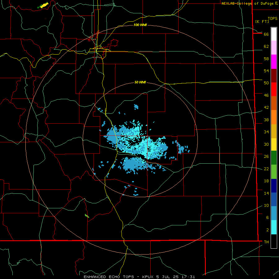This screenshot has height=279, width=279.
Task: Click the 38 legend value
Action: [x=266, y=120]
